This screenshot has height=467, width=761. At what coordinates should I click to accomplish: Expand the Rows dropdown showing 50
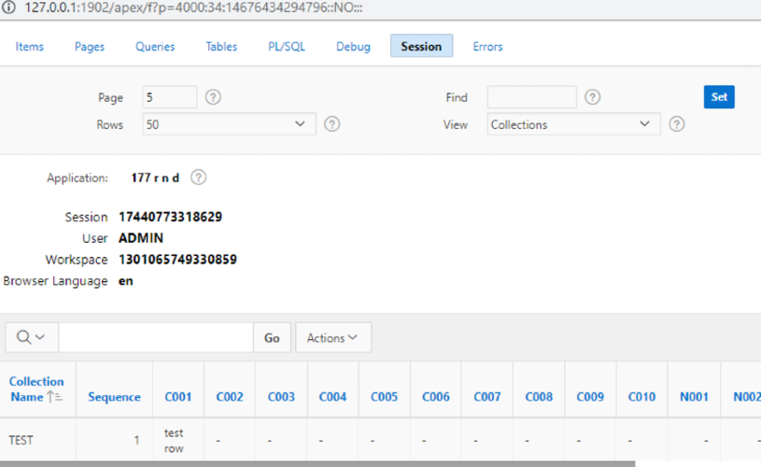tap(230, 124)
